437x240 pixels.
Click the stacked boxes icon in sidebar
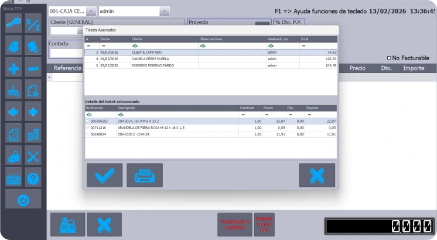click(x=13, y=45)
